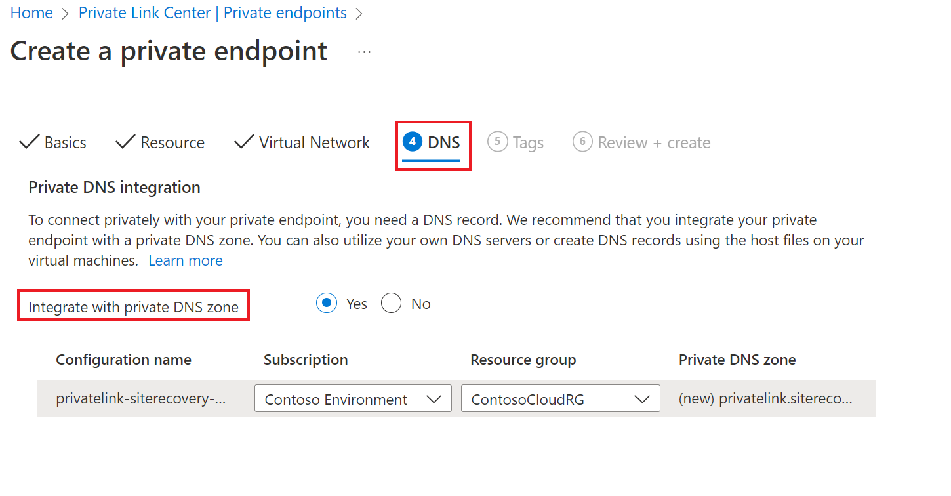Open the Contoso Environment subscription dropdown
The image size is (951, 496).
pyautogui.click(x=352, y=398)
